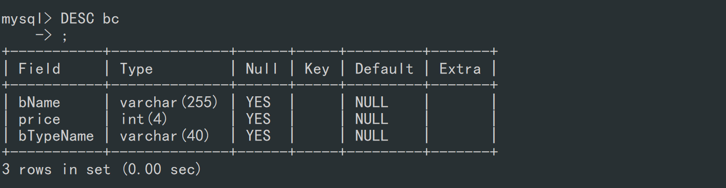Click NULL default in the price row
Viewport: 726px width, 188px height.
tap(372, 119)
